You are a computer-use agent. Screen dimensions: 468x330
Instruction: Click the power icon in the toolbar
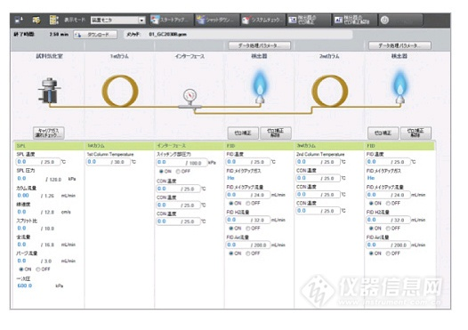(x=384, y=20)
